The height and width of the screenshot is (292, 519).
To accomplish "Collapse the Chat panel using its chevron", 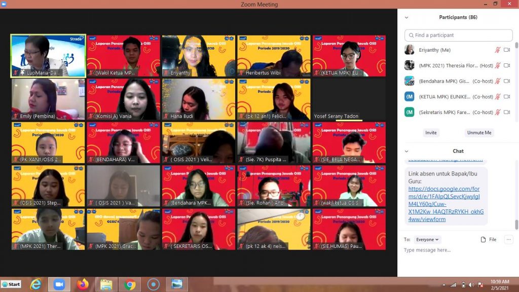I will tap(406, 151).
